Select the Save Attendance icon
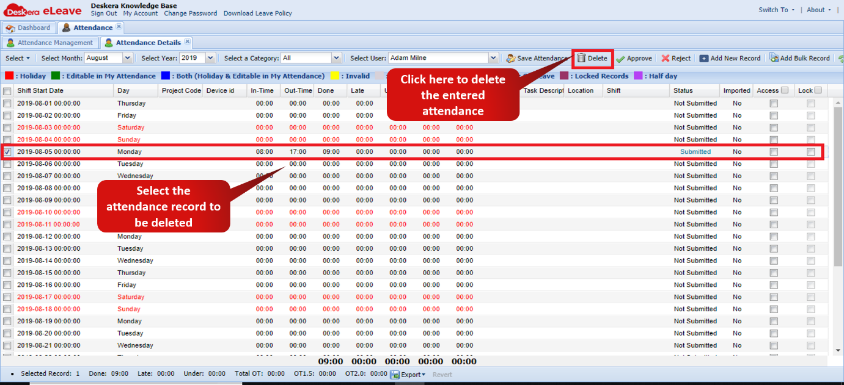The width and height of the screenshot is (844, 385). click(512, 58)
